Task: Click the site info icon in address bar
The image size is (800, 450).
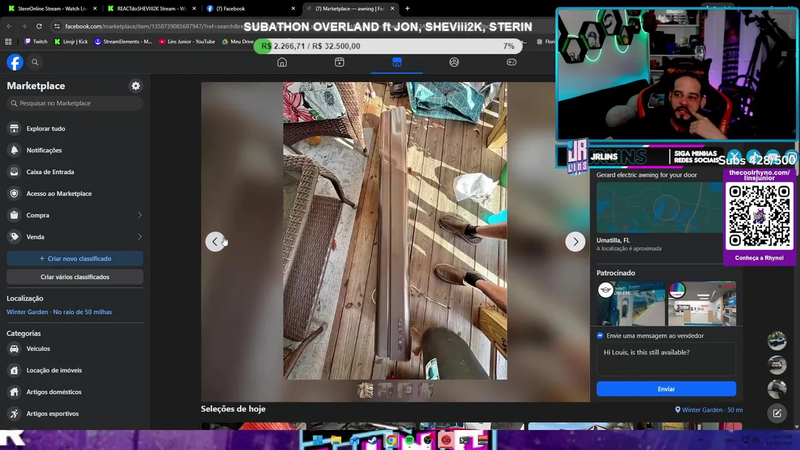Action: [x=57, y=26]
